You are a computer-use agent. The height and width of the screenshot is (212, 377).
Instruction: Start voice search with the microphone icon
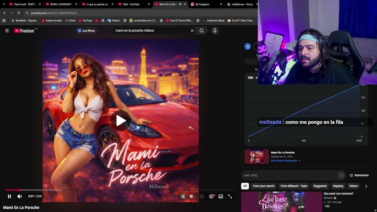(x=215, y=31)
